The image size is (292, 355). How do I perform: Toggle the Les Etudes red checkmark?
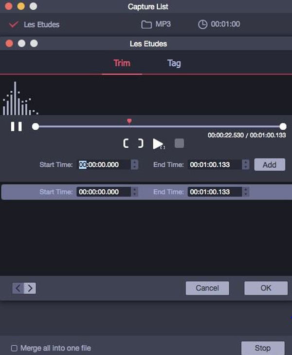[x=14, y=24]
